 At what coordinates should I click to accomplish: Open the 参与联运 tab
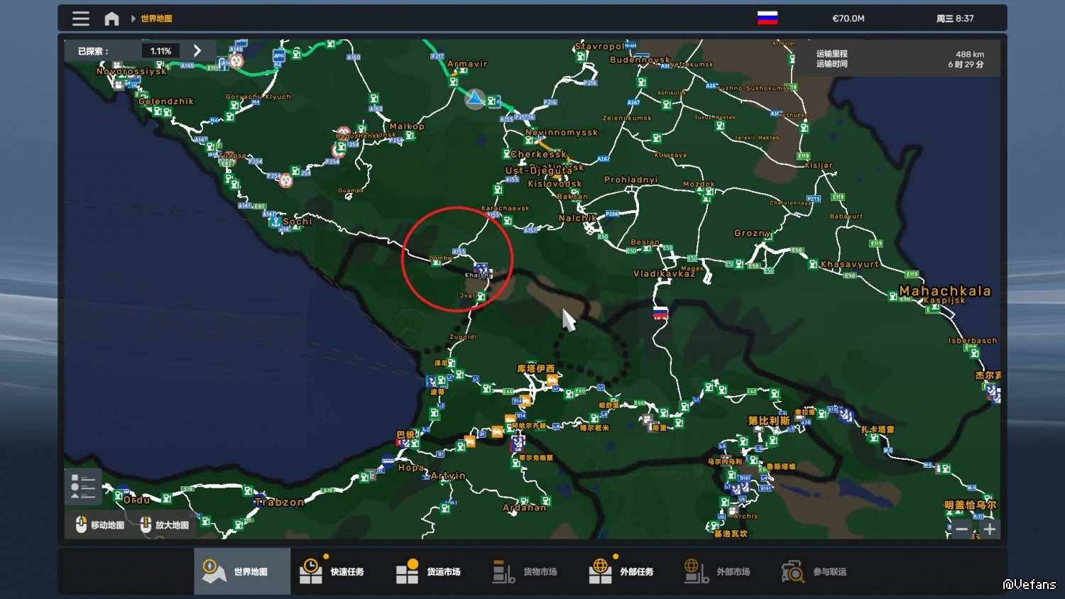coord(821,571)
